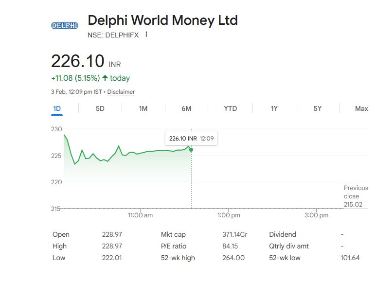Click the 11:00 am axis label

[x=140, y=215]
